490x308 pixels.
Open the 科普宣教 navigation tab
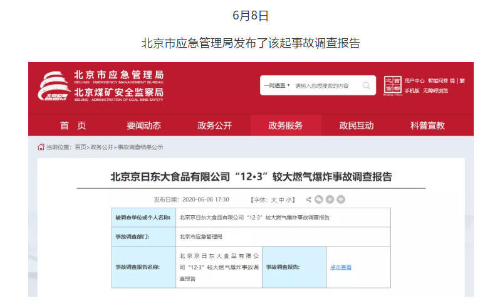(x=427, y=125)
